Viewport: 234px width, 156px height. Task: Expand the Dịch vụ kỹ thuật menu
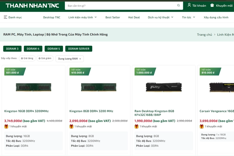click(161, 17)
